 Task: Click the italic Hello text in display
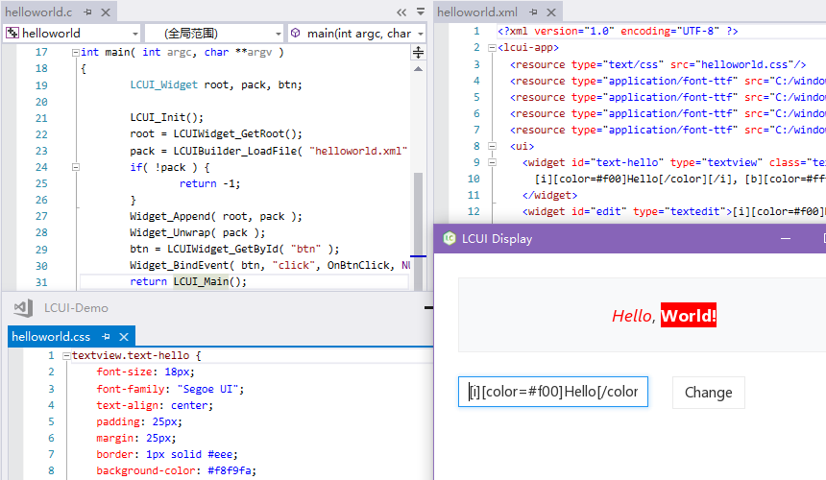click(x=632, y=316)
